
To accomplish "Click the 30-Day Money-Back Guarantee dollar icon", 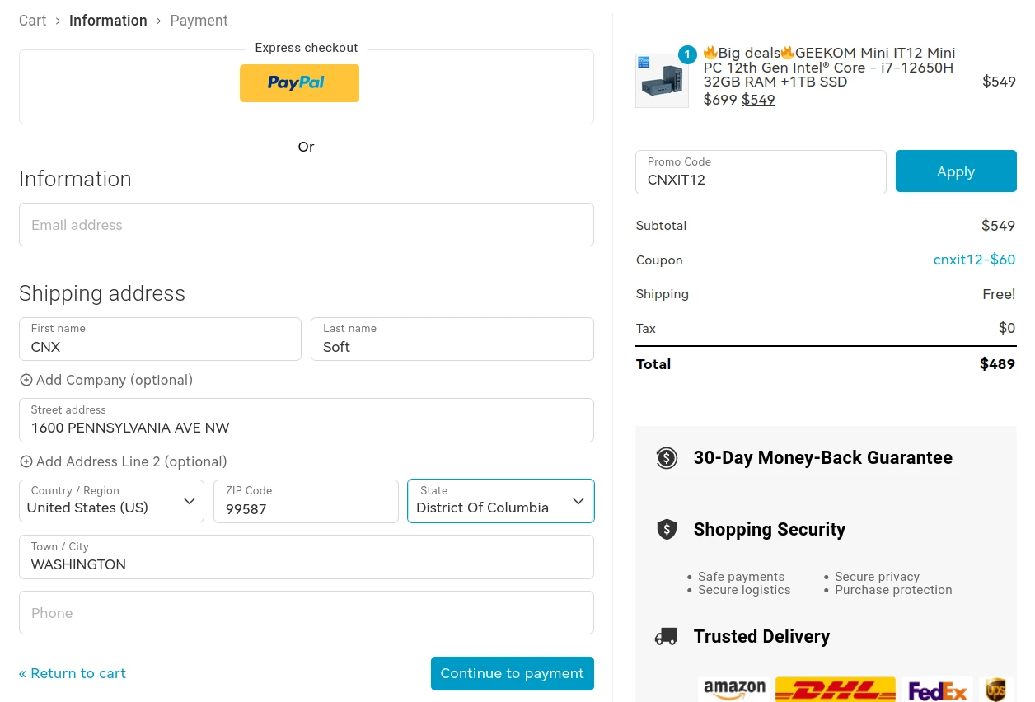I will pyautogui.click(x=666, y=458).
